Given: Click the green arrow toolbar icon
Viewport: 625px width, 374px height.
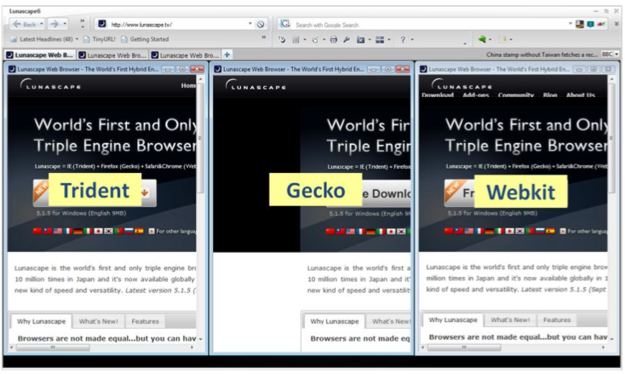Looking at the screenshot, I should click(482, 39).
